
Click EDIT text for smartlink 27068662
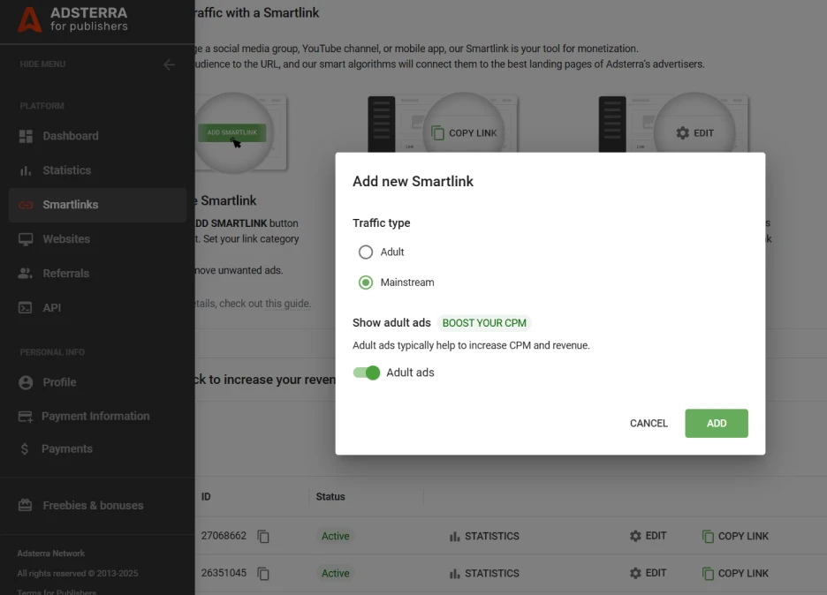(656, 536)
